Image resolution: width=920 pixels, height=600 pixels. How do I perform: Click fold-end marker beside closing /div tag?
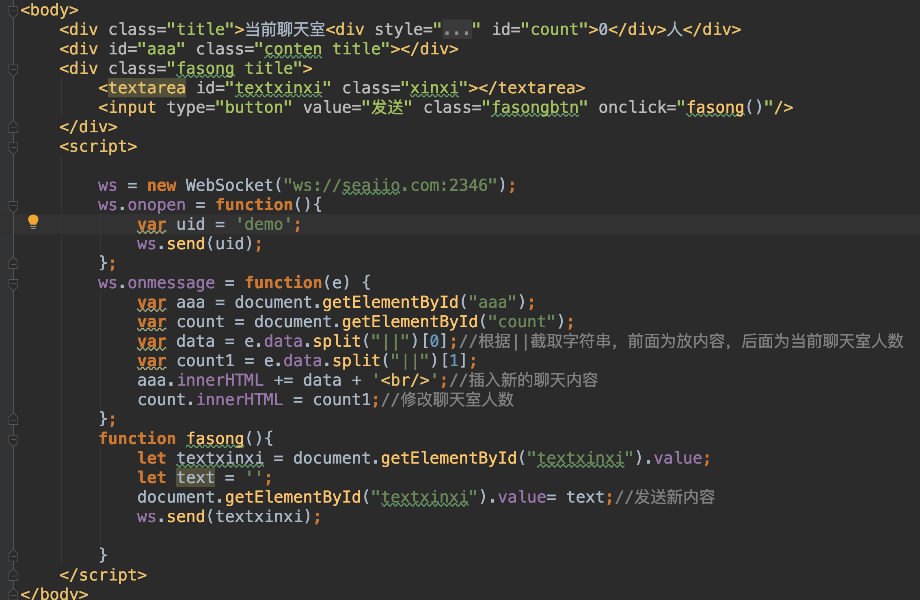(x=13, y=127)
